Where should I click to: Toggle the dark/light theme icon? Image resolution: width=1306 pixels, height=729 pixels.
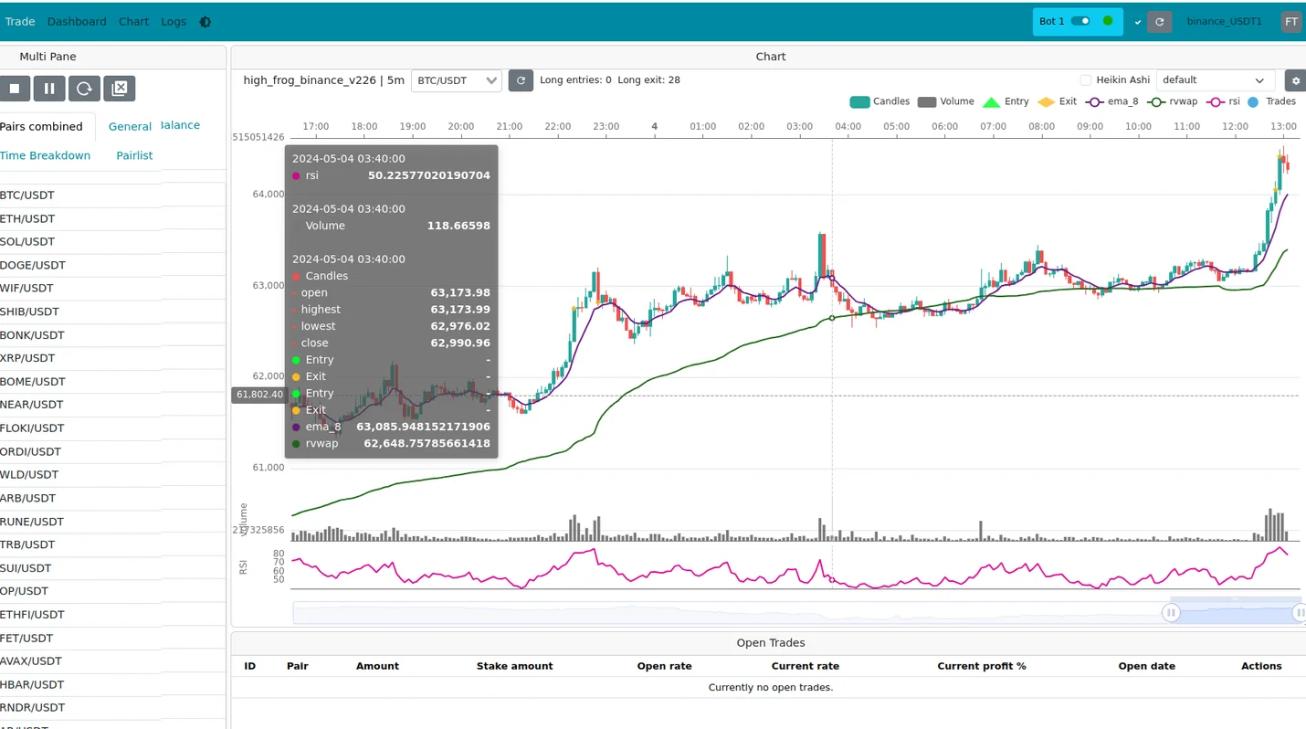click(205, 22)
